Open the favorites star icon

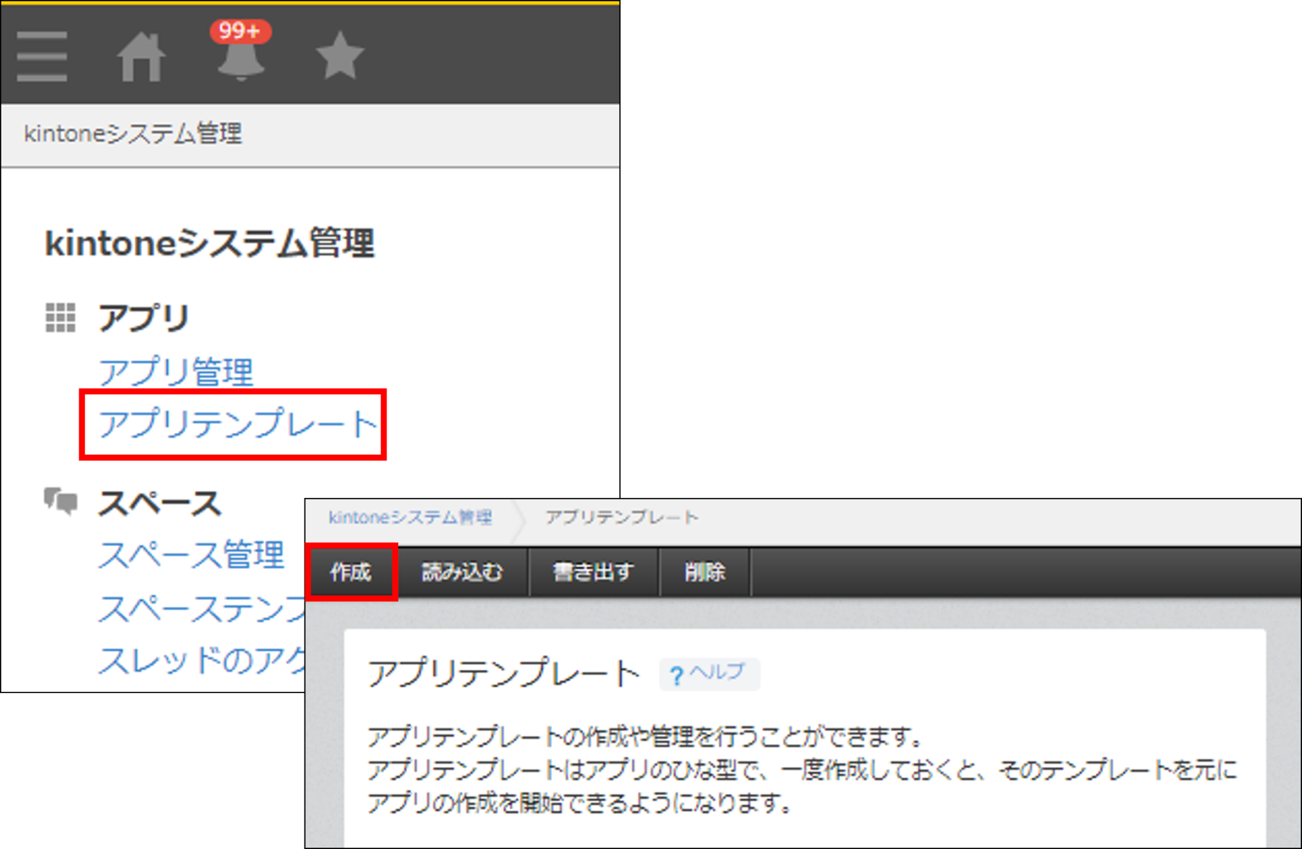[340, 56]
